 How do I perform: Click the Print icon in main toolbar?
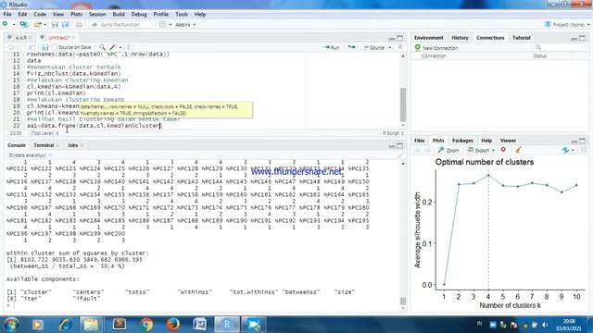79,25
